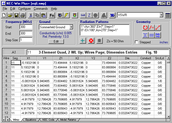The width and height of the screenshot is (172, 123).
Task: Open the 3D view toolbar button
Action: coord(113,15)
